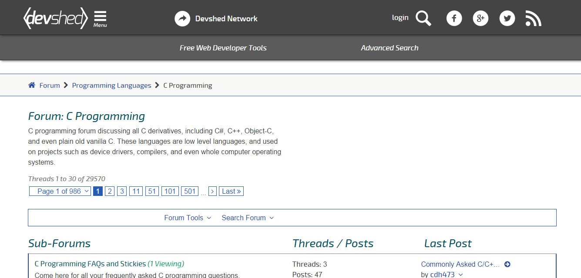Screen dimensions: 581x278
Task: Jump to page 11
Action: tap(136, 191)
